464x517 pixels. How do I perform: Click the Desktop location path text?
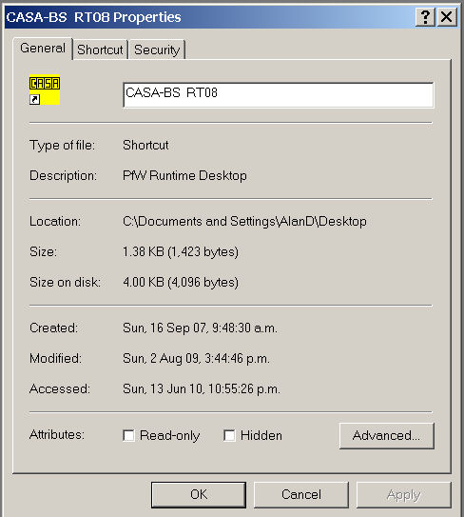point(244,221)
